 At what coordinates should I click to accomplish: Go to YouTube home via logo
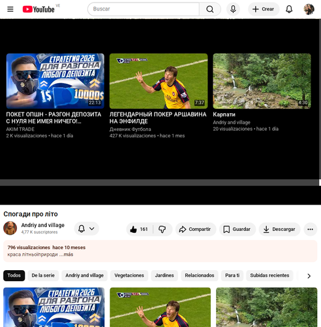38,9
